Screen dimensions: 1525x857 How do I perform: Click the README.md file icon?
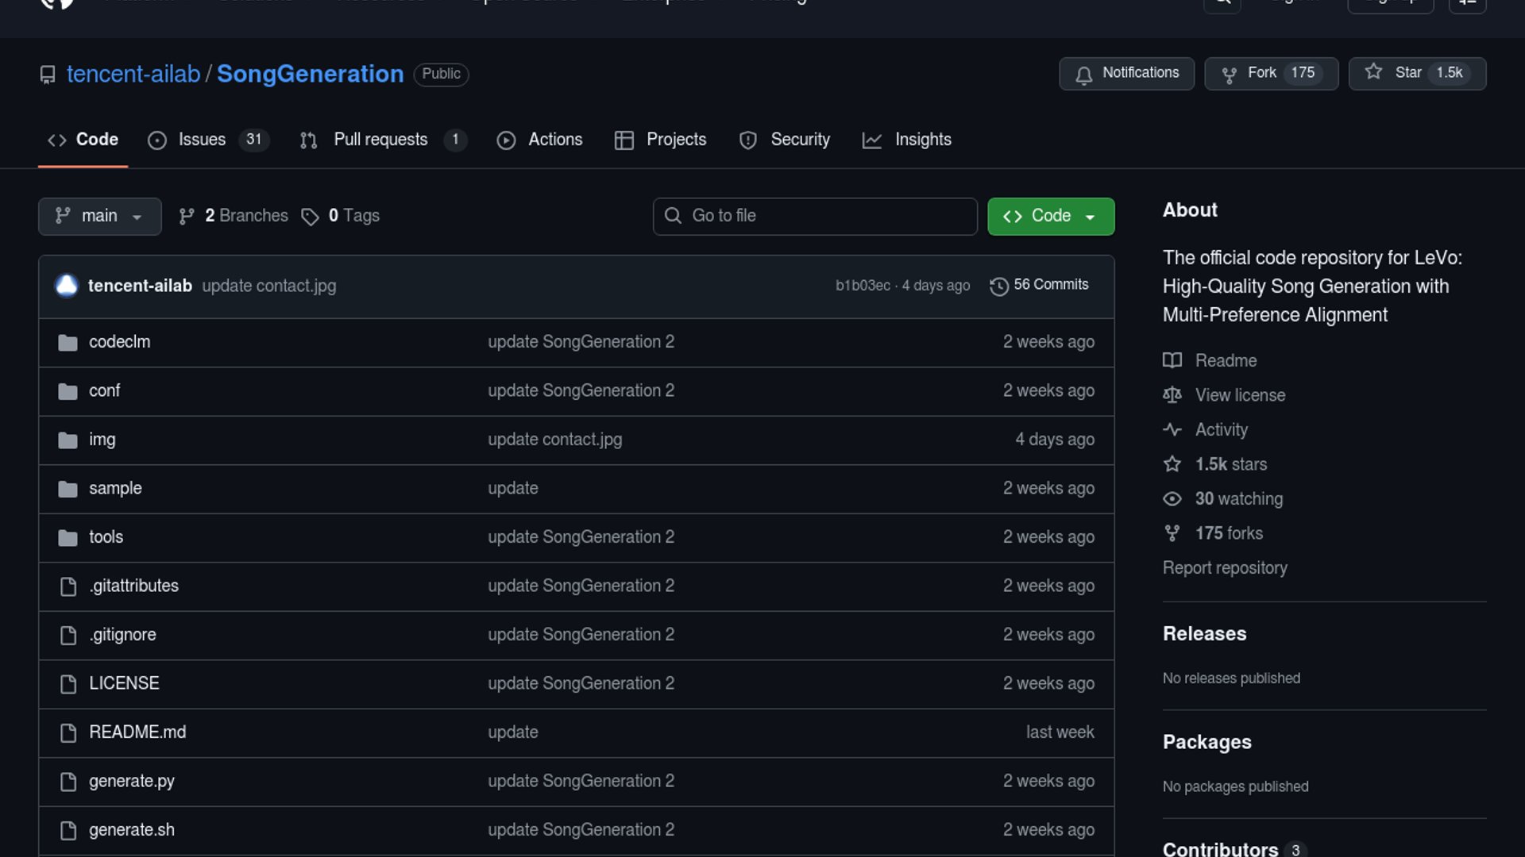tap(68, 733)
